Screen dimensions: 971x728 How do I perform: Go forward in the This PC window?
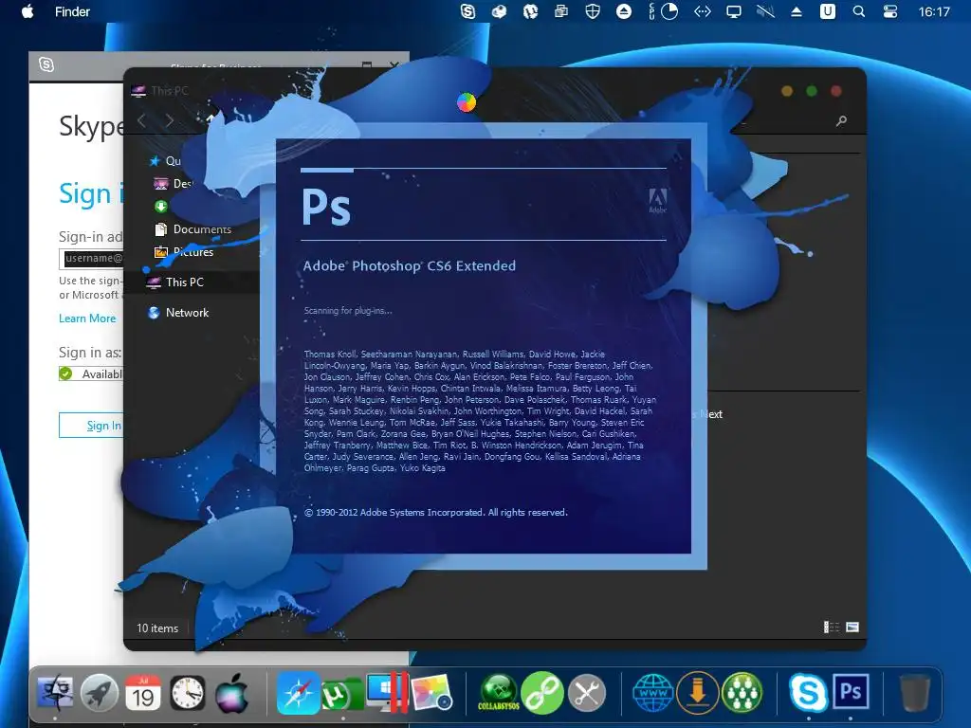(169, 120)
